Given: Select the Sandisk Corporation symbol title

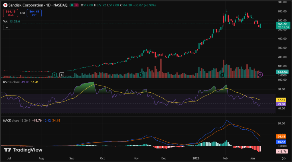Looking at the screenshot, I should [x=26, y=5].
